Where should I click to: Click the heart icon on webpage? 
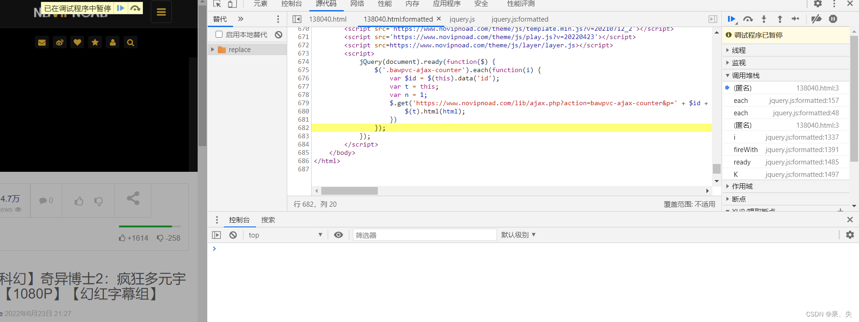pos(77,42)
